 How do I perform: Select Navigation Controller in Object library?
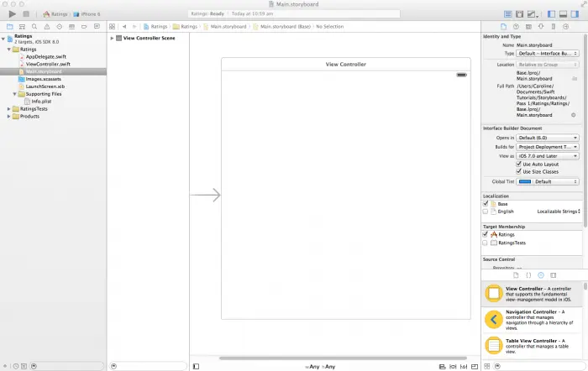pos(532,320)
